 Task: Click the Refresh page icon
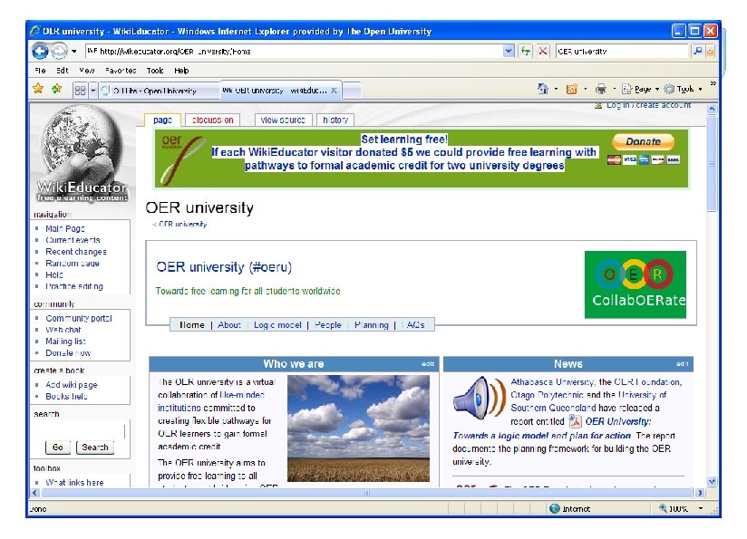(x=526, y=51)
